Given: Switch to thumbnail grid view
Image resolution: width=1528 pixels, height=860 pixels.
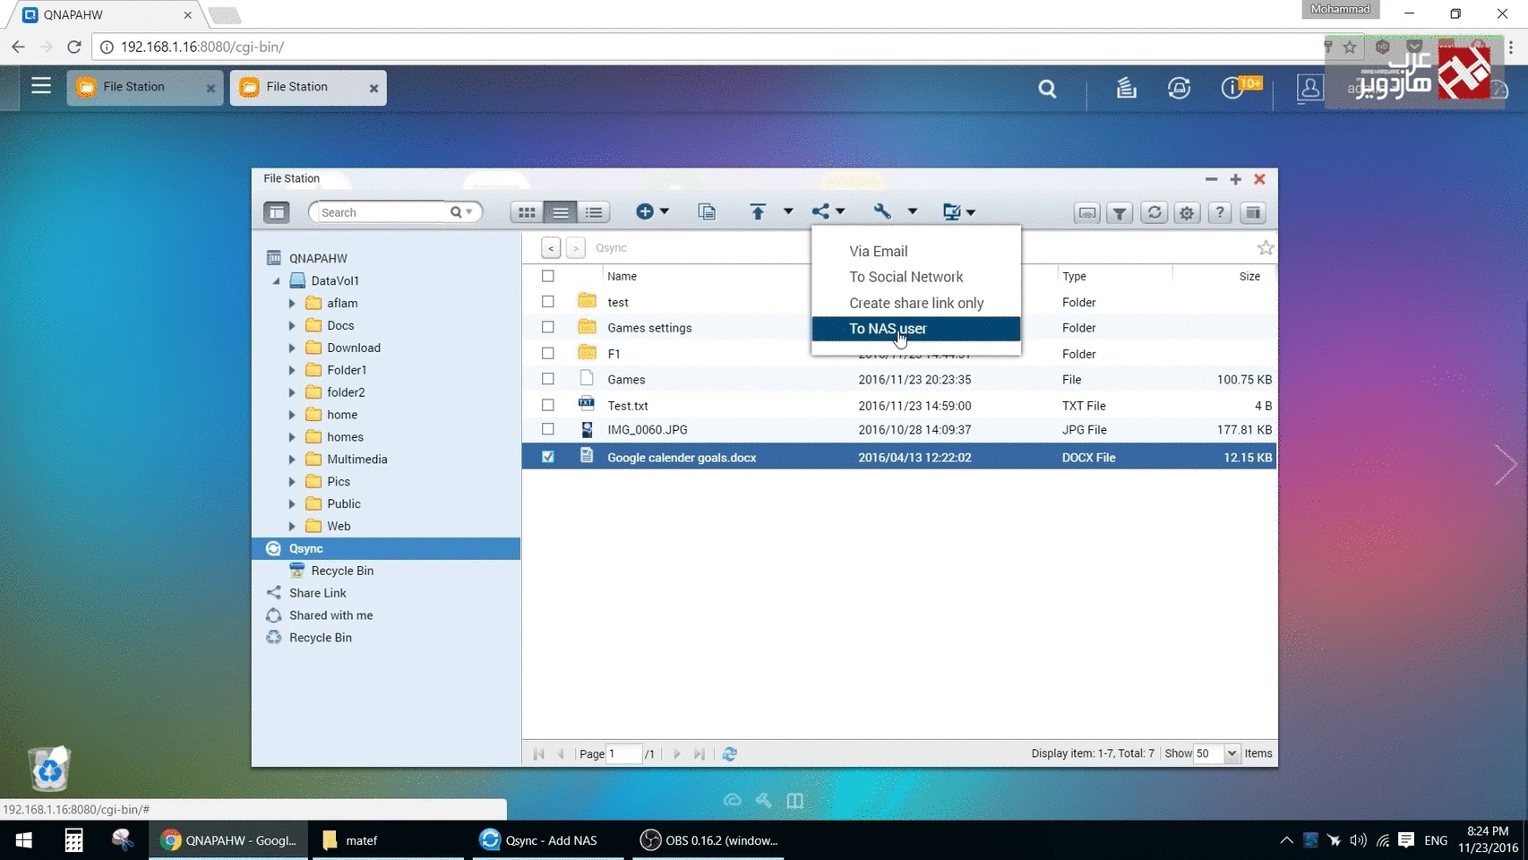Looking at the screenshot, I should pyautogui.click(x=527, y=212).
